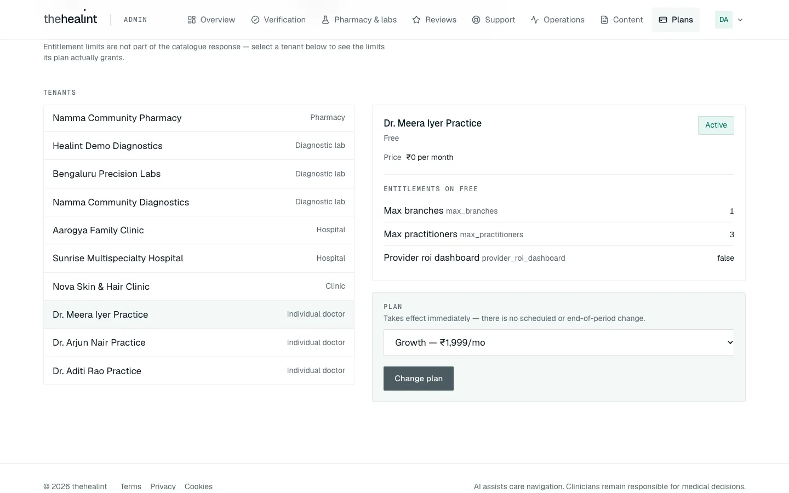
Task: Select tenant Dr. Arjun Nair Practice
Action: coord(199,343)
